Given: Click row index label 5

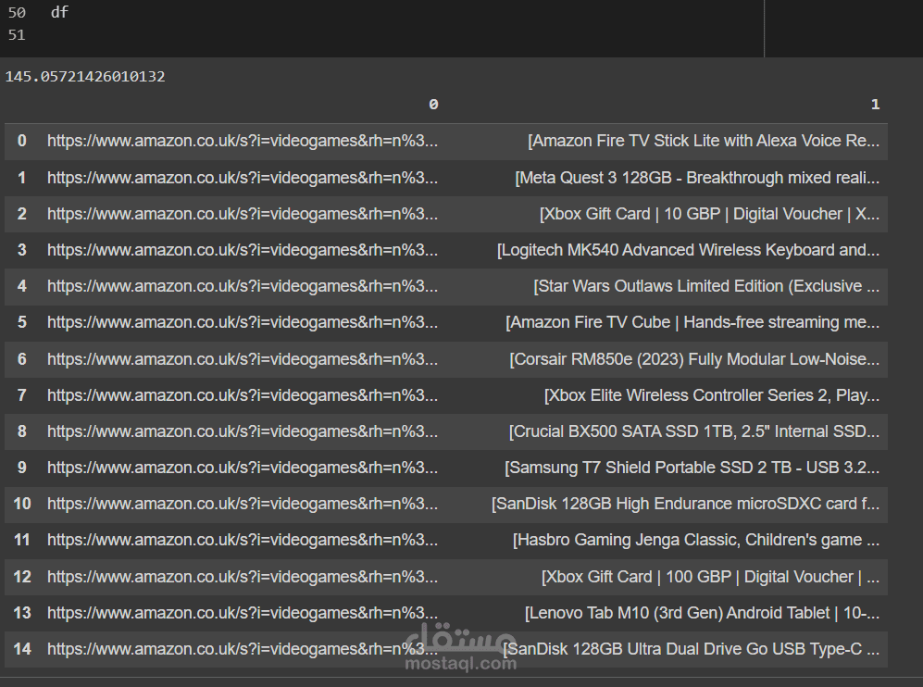Looking at the screenshot, I should 22,322.
